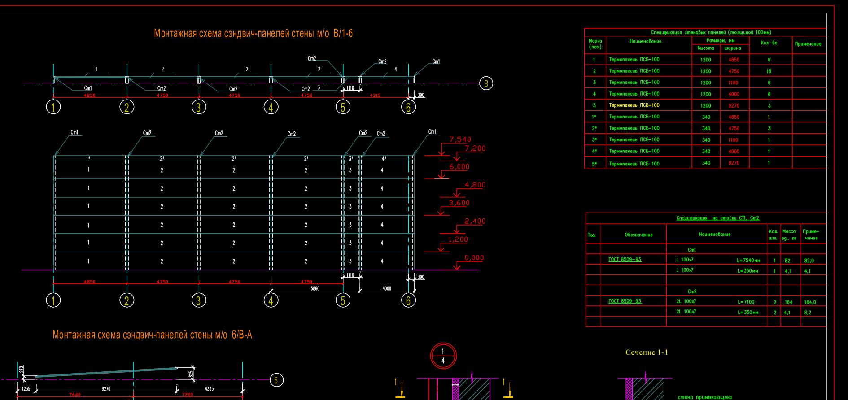The image size is (848, 400).
Task: Select the 7,540 elevation level mark
Action: 460,140
